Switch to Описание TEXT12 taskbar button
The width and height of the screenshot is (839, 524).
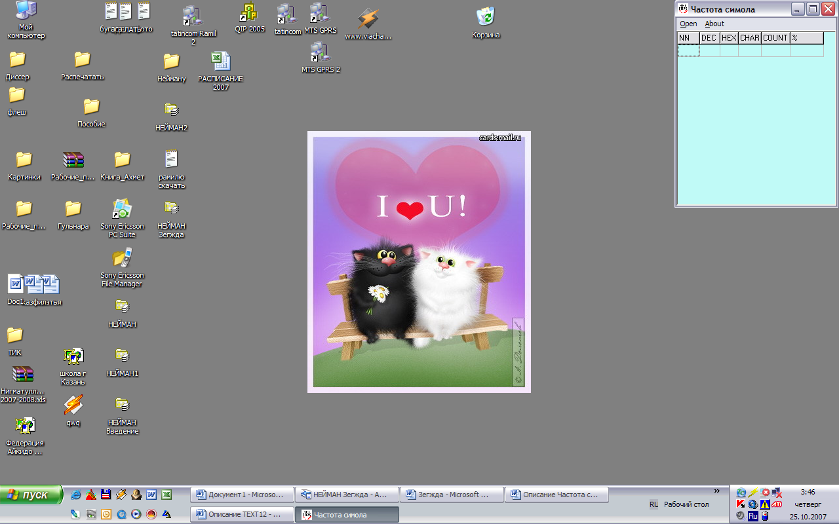tap(242, 514)
